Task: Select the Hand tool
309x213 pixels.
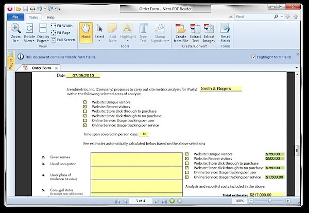Action: (86, 32)
